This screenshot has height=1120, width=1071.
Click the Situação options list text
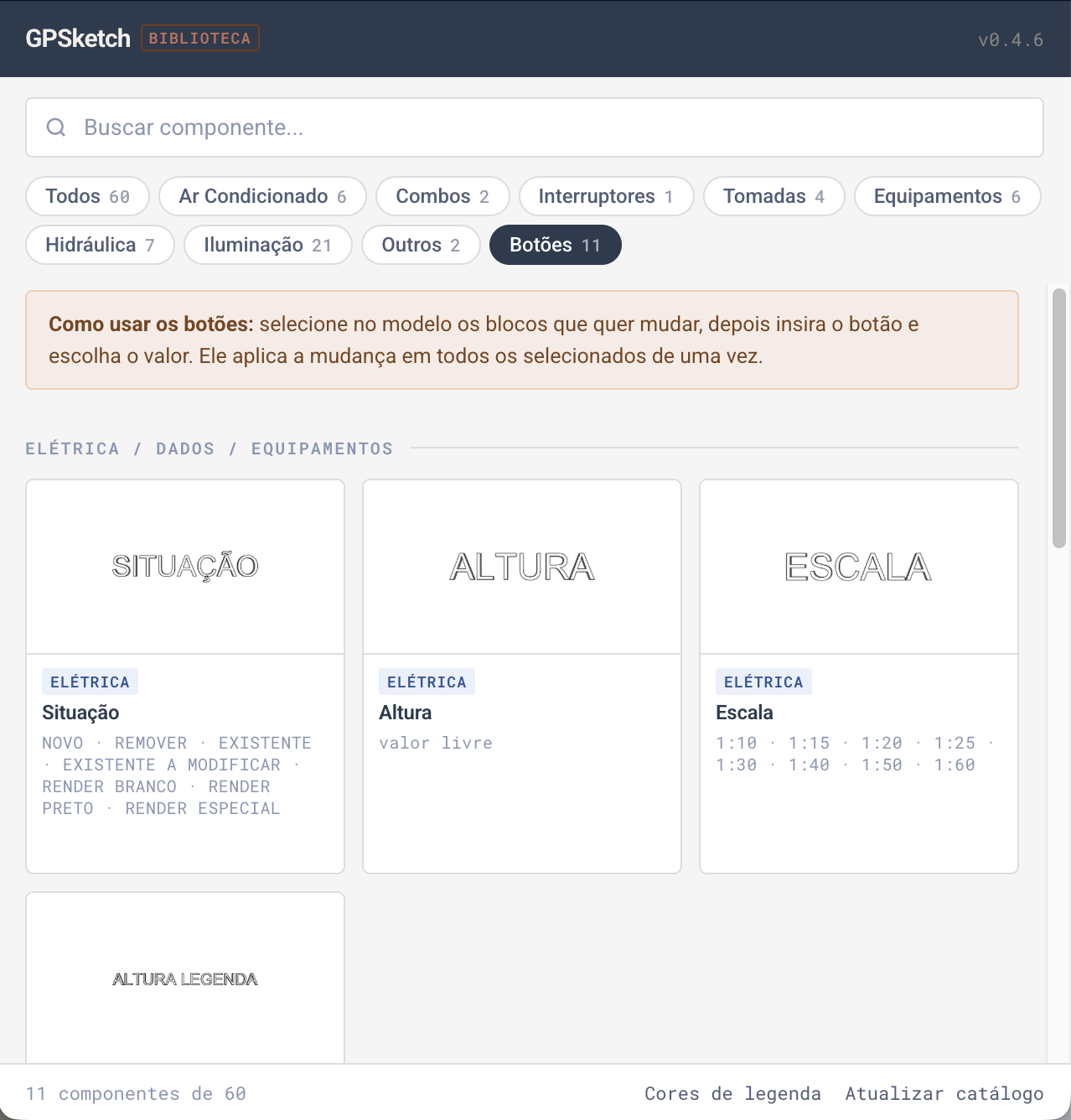pos(177,775)
